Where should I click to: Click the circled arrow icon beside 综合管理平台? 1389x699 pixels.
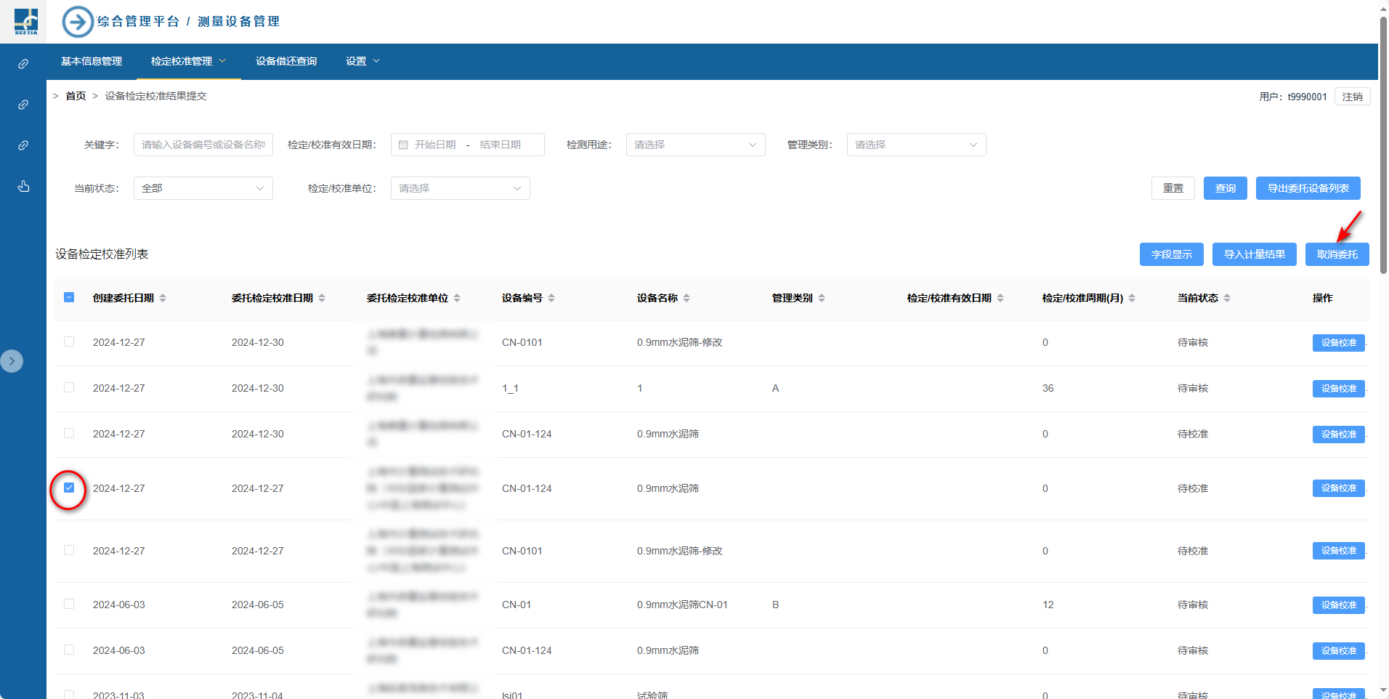pyautogui.click(x=78, y=22)
